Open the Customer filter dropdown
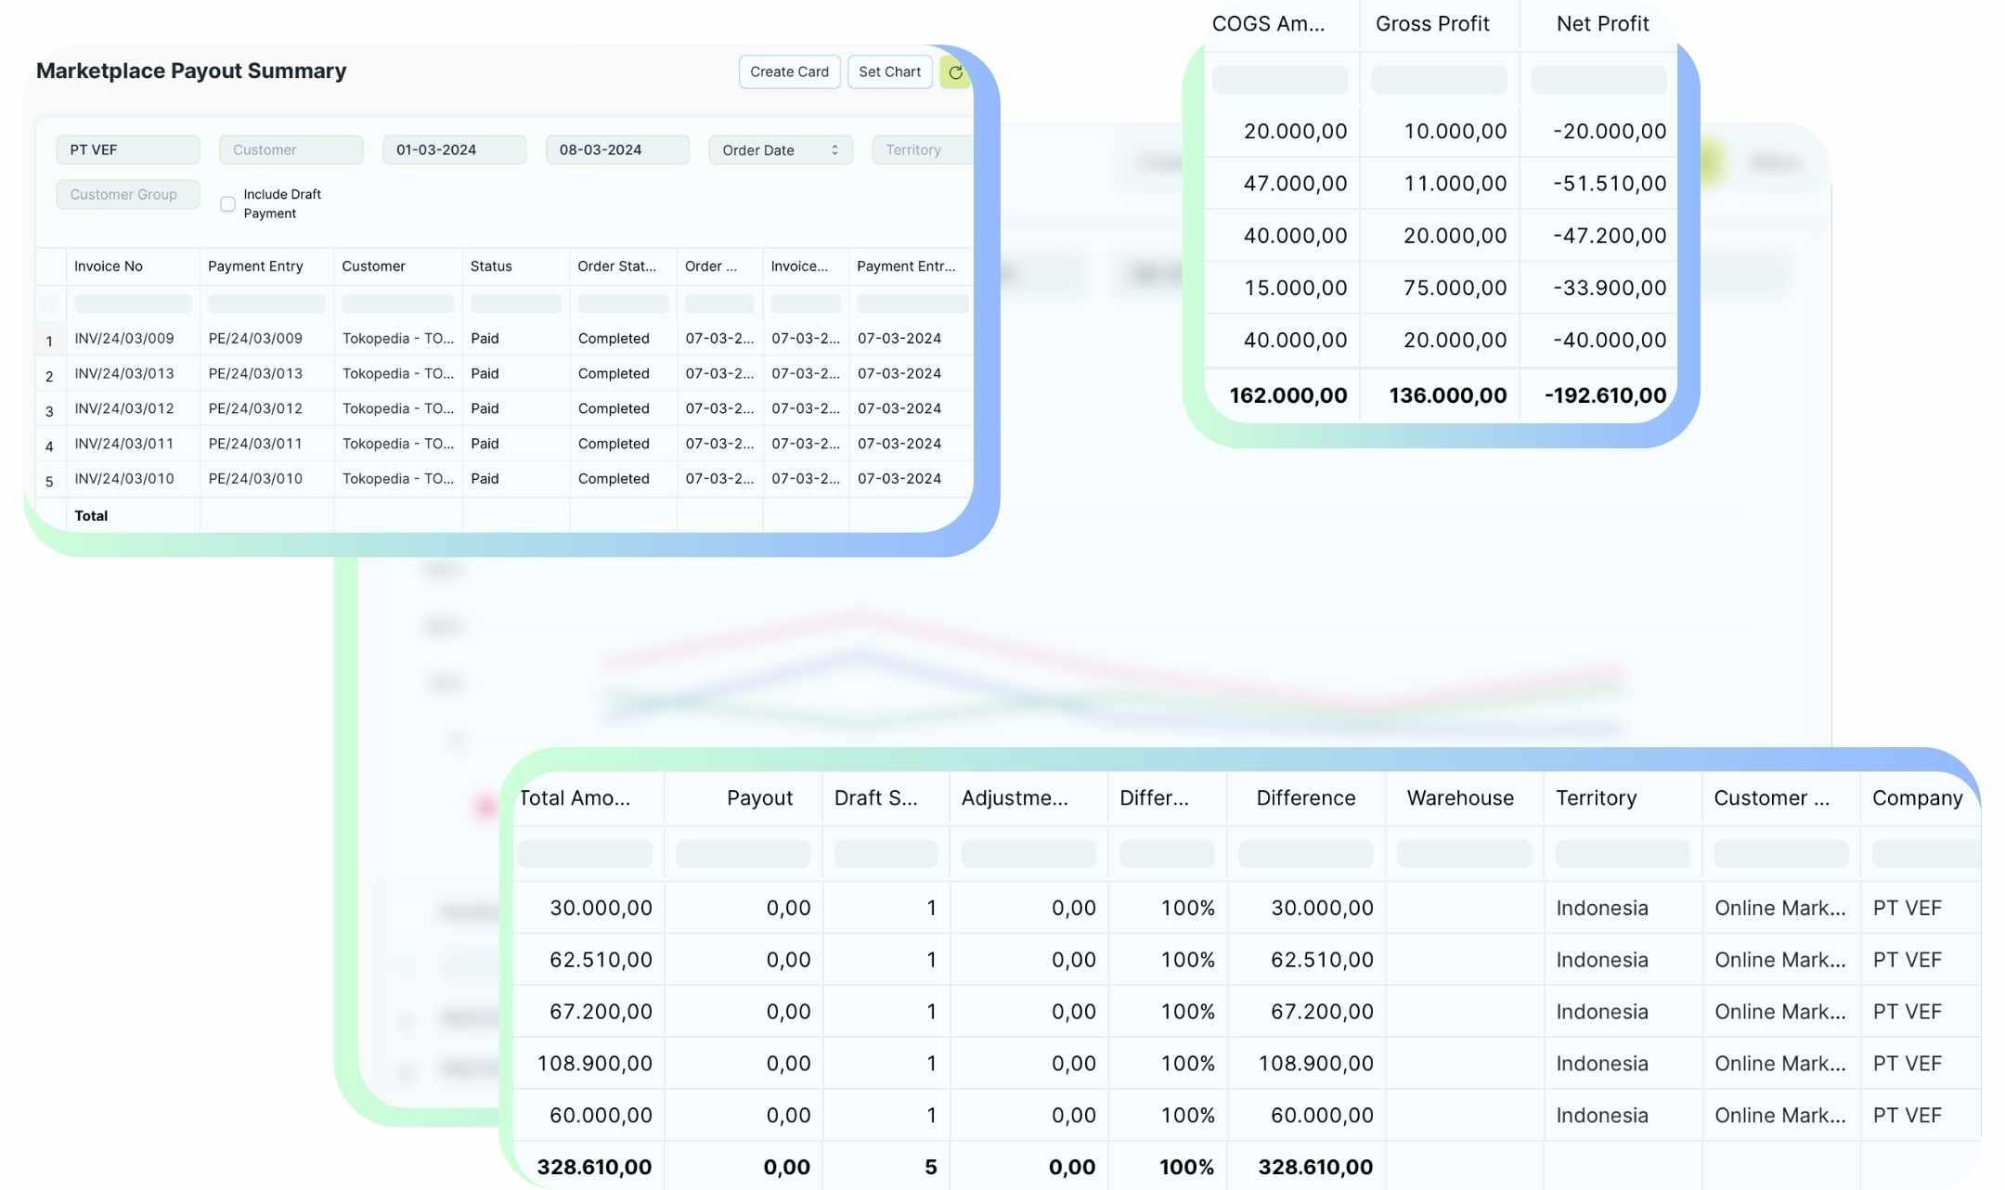Viewport: 2005px width, 1190px height. click(x=291, y=149)
